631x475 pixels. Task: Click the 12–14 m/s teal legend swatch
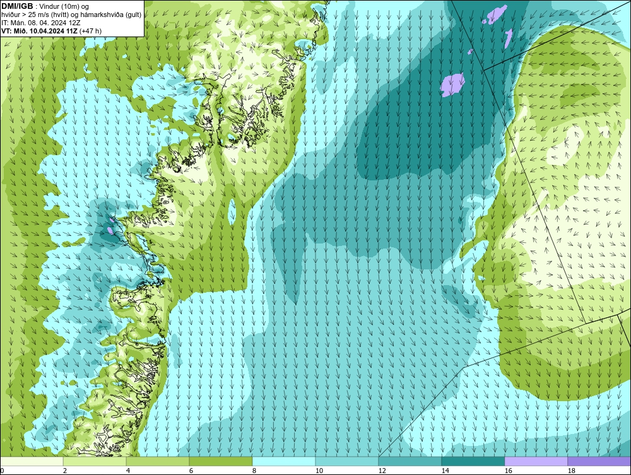[x=410, y=461]
